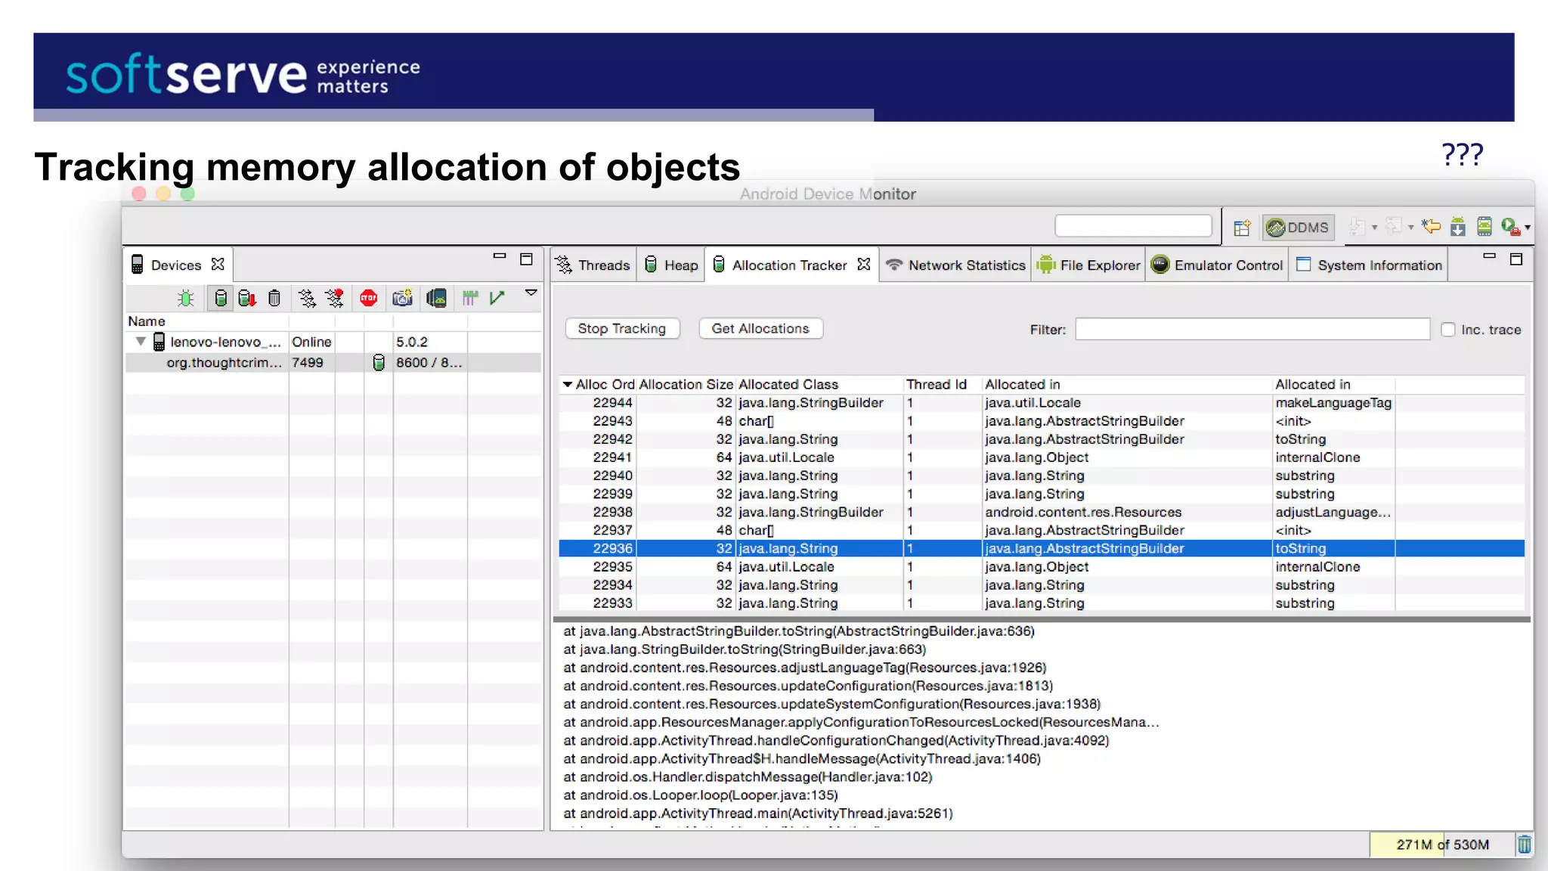This screenshot has height=871, width=1548.
Task: Click the Open Perspective icon
Action: (x=1242, y=228)
